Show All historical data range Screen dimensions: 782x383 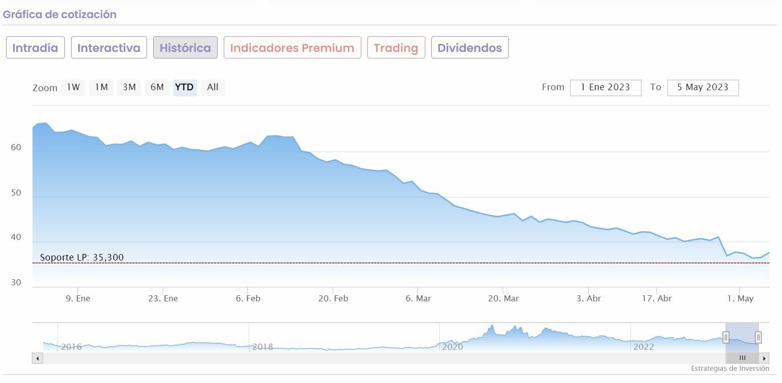click(x=213, y=87)
